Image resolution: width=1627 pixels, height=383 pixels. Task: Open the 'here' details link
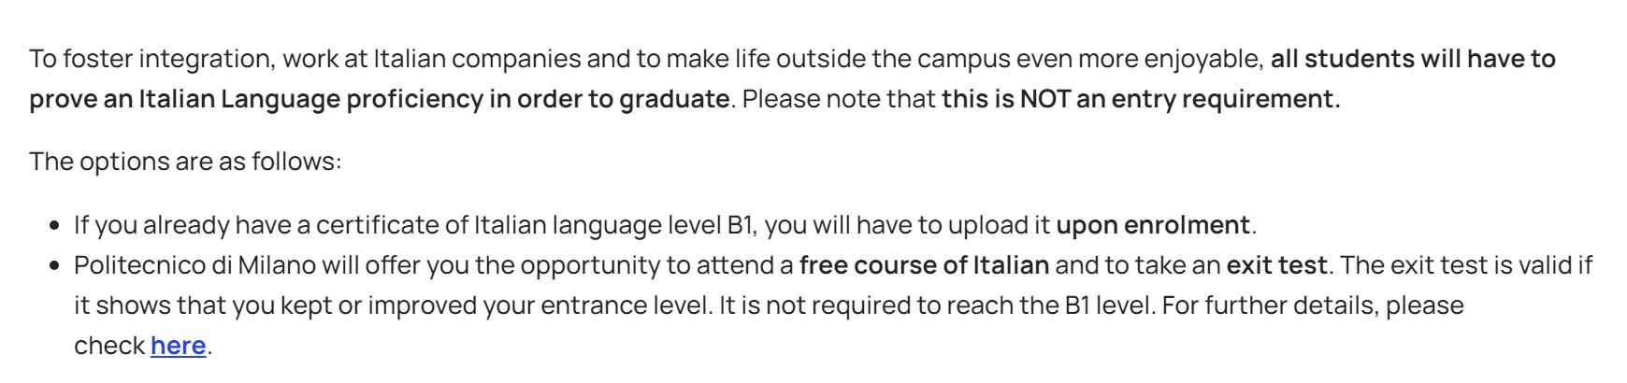point(178,346)
